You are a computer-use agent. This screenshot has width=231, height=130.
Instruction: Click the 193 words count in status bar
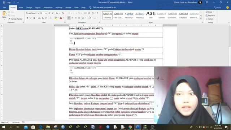pos(16,122)
